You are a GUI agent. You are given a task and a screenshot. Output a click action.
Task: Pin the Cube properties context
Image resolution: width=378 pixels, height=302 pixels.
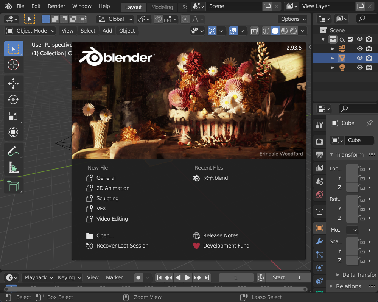(369, 123)
